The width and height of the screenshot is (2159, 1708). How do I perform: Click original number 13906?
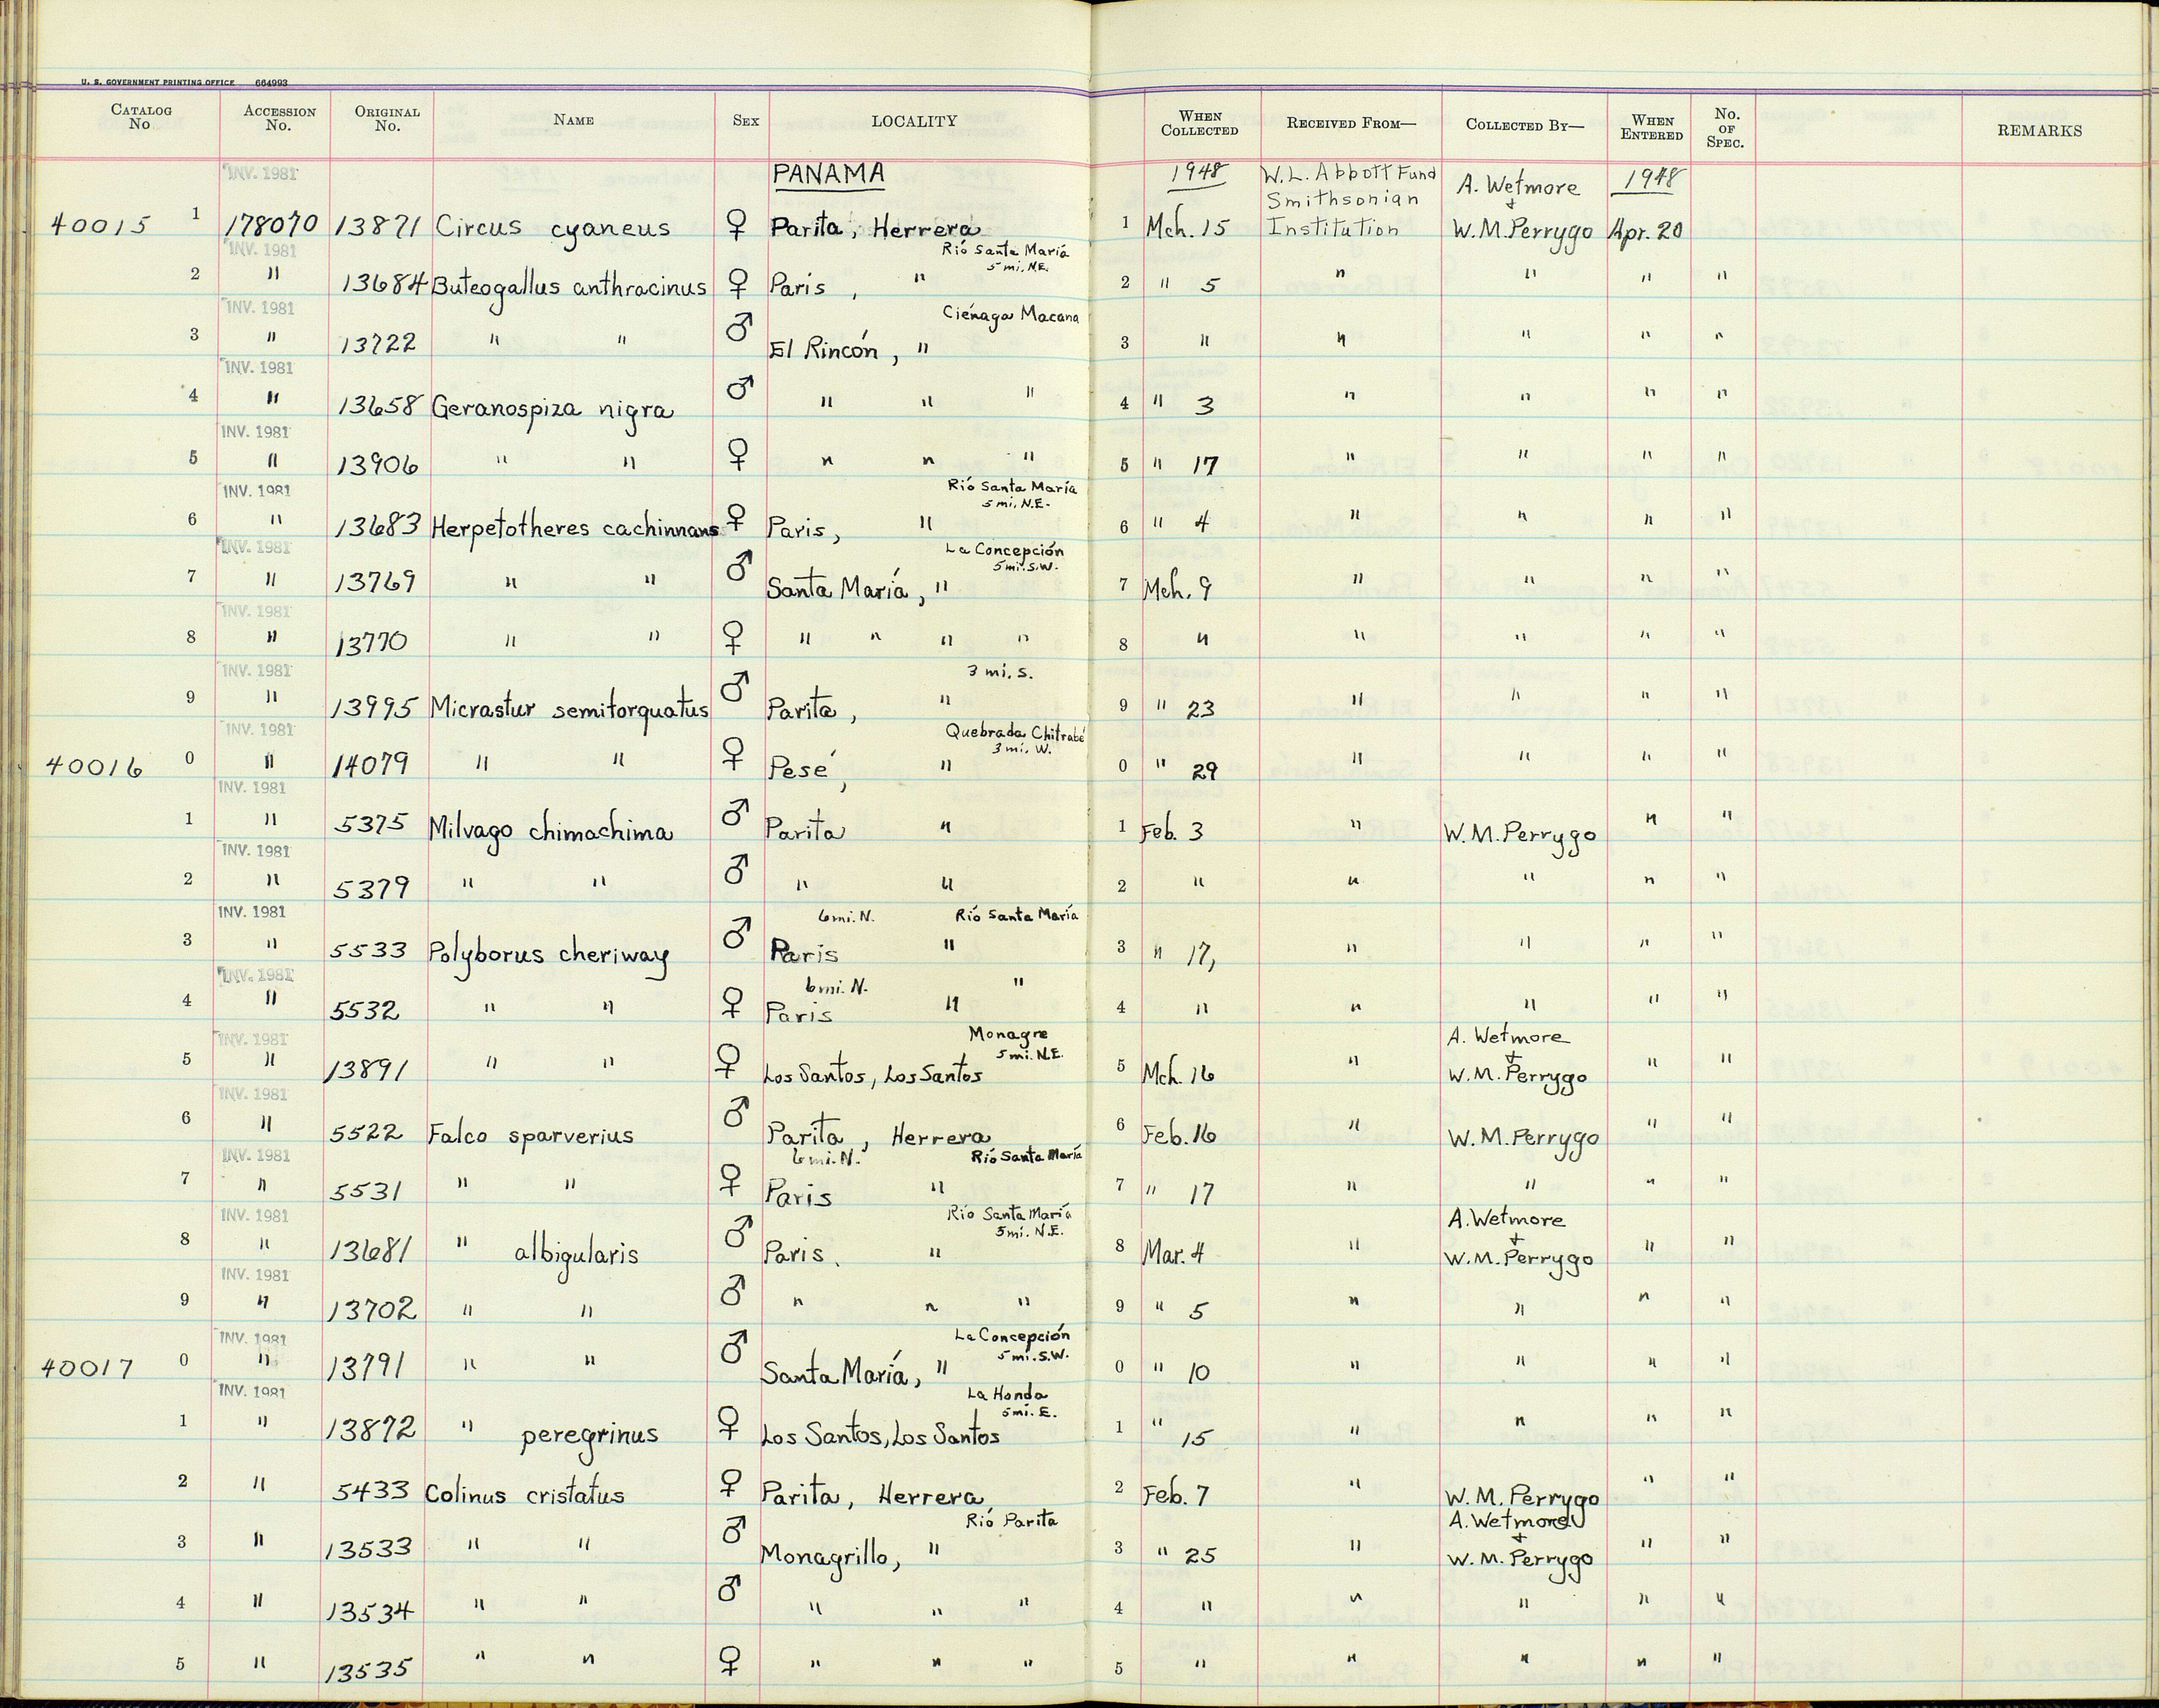point(376,467)
